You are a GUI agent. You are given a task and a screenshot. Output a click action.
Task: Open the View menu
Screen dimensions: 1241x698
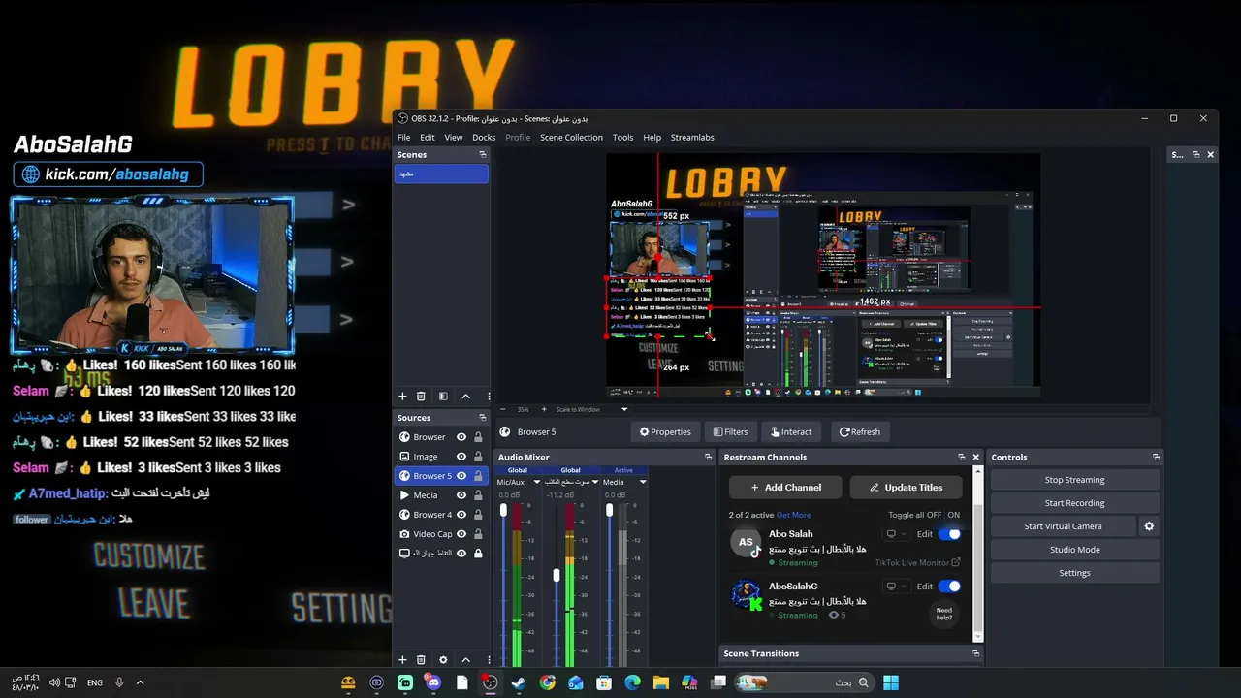coord(453,138)
